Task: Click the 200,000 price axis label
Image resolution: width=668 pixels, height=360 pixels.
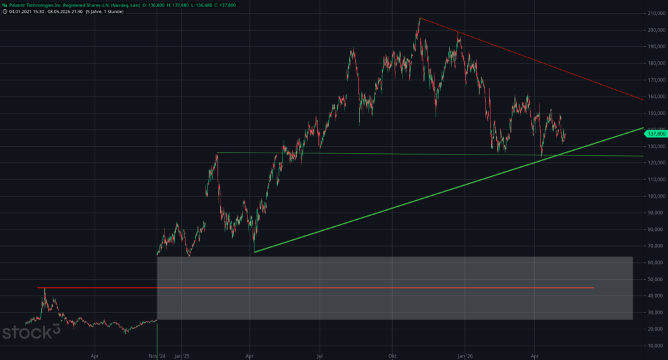Action: point(656,30)
